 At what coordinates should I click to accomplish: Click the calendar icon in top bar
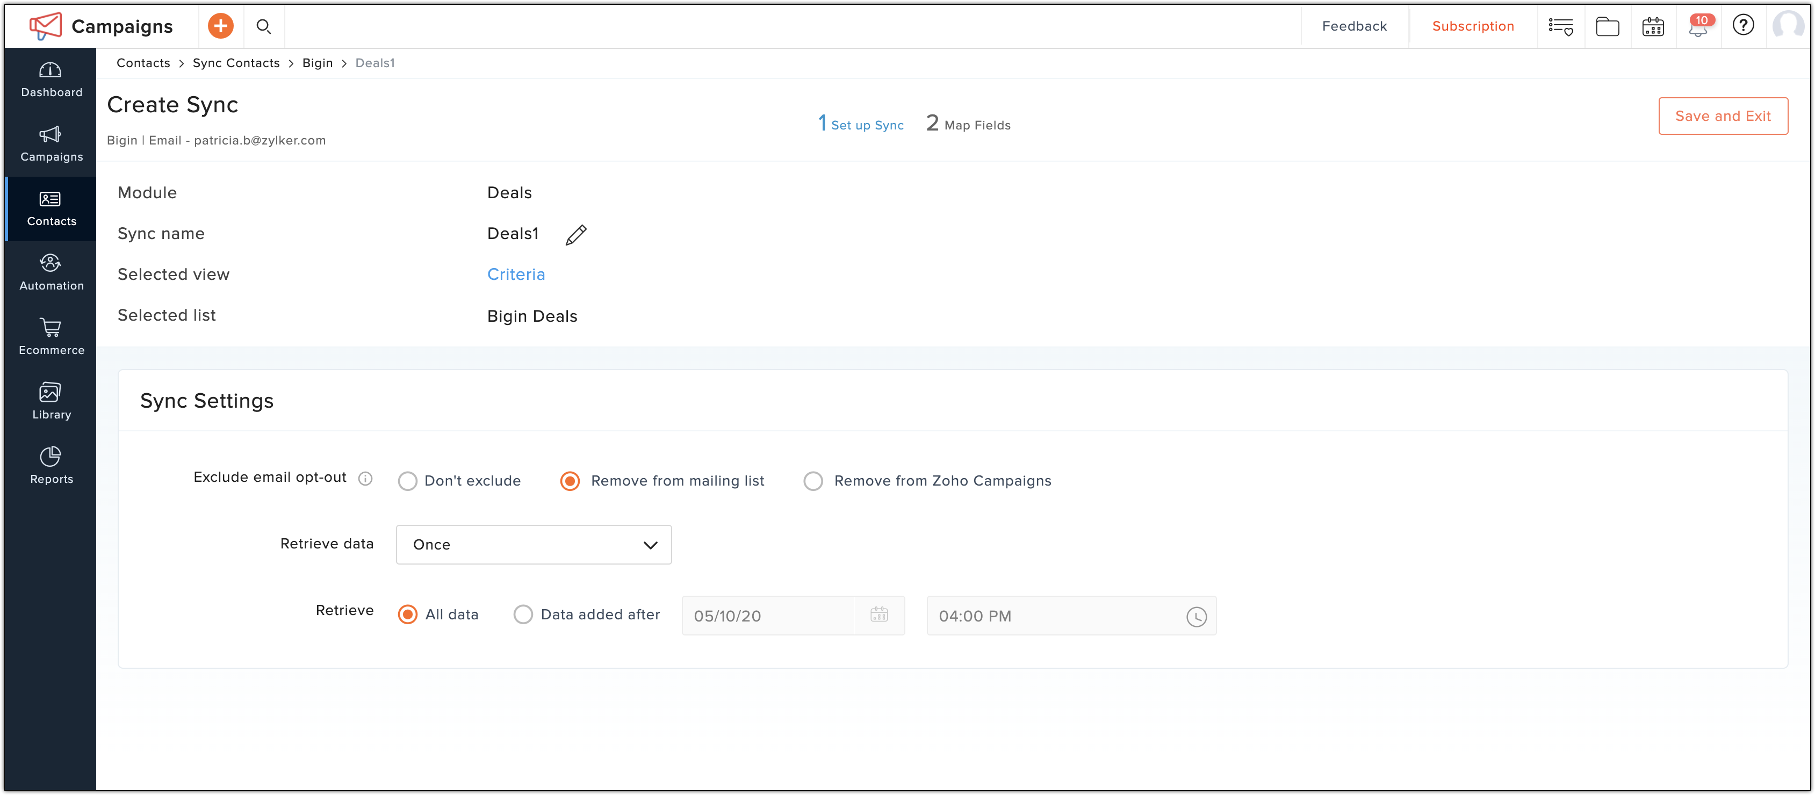click(1653, 27)
